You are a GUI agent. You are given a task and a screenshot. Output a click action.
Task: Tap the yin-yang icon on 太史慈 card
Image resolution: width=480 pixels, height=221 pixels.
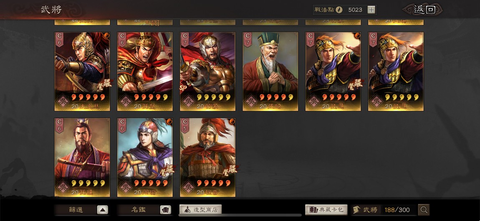[x=107, y=35]
